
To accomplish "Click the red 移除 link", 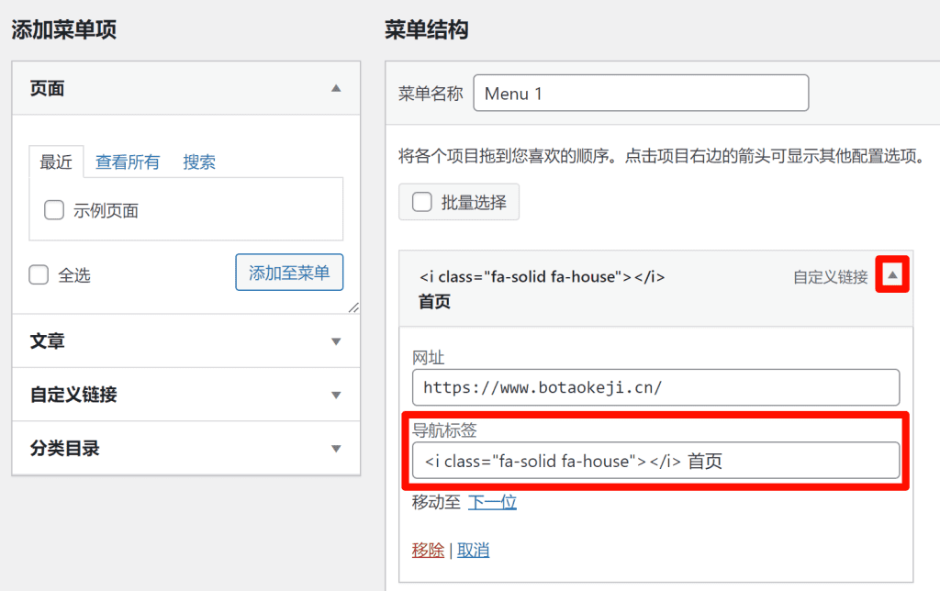I will (428, 550).
